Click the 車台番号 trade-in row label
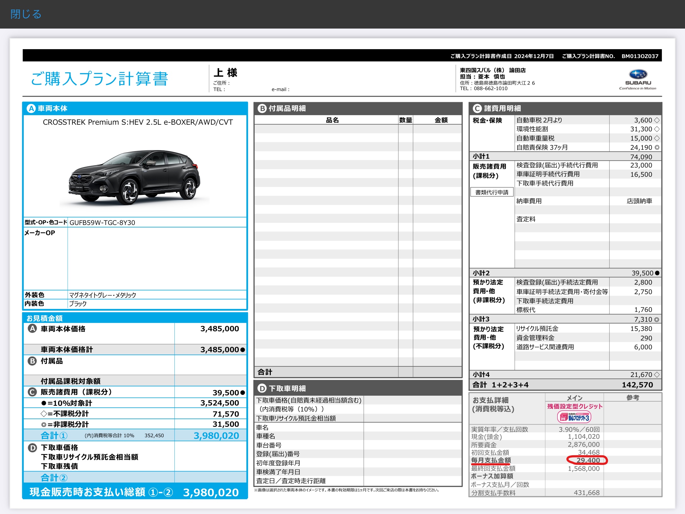 coord(269,445)
